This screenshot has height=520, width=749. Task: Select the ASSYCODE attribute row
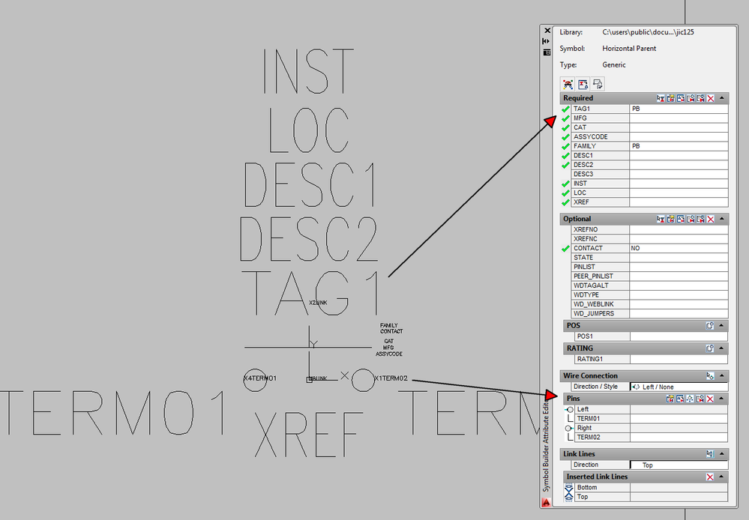[x=649, y=137]
